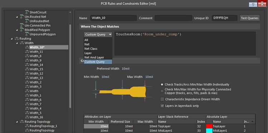Click the cyan MidLayer1 color swatch
The image size is (268, 133).
pyautogui.click(x=209, y=131)
